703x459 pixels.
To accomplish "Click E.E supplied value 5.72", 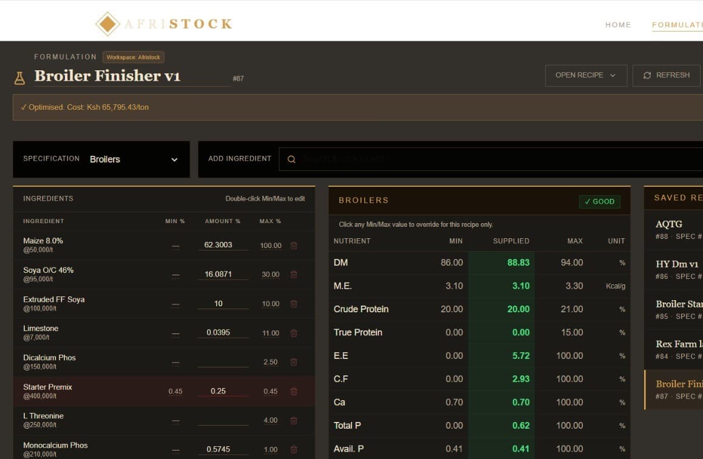I will point(521,355).
